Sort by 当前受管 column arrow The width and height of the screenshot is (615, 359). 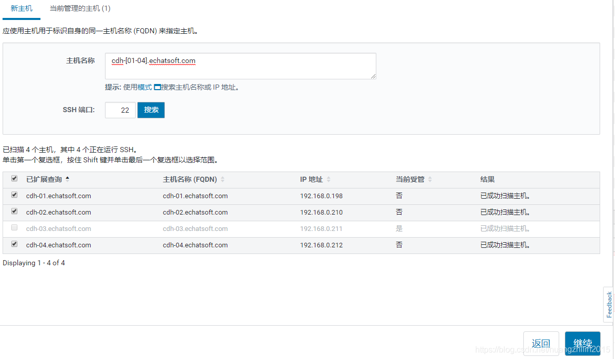[430, 179]
